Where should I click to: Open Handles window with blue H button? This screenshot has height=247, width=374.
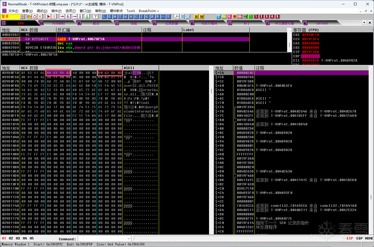(131, 17)
